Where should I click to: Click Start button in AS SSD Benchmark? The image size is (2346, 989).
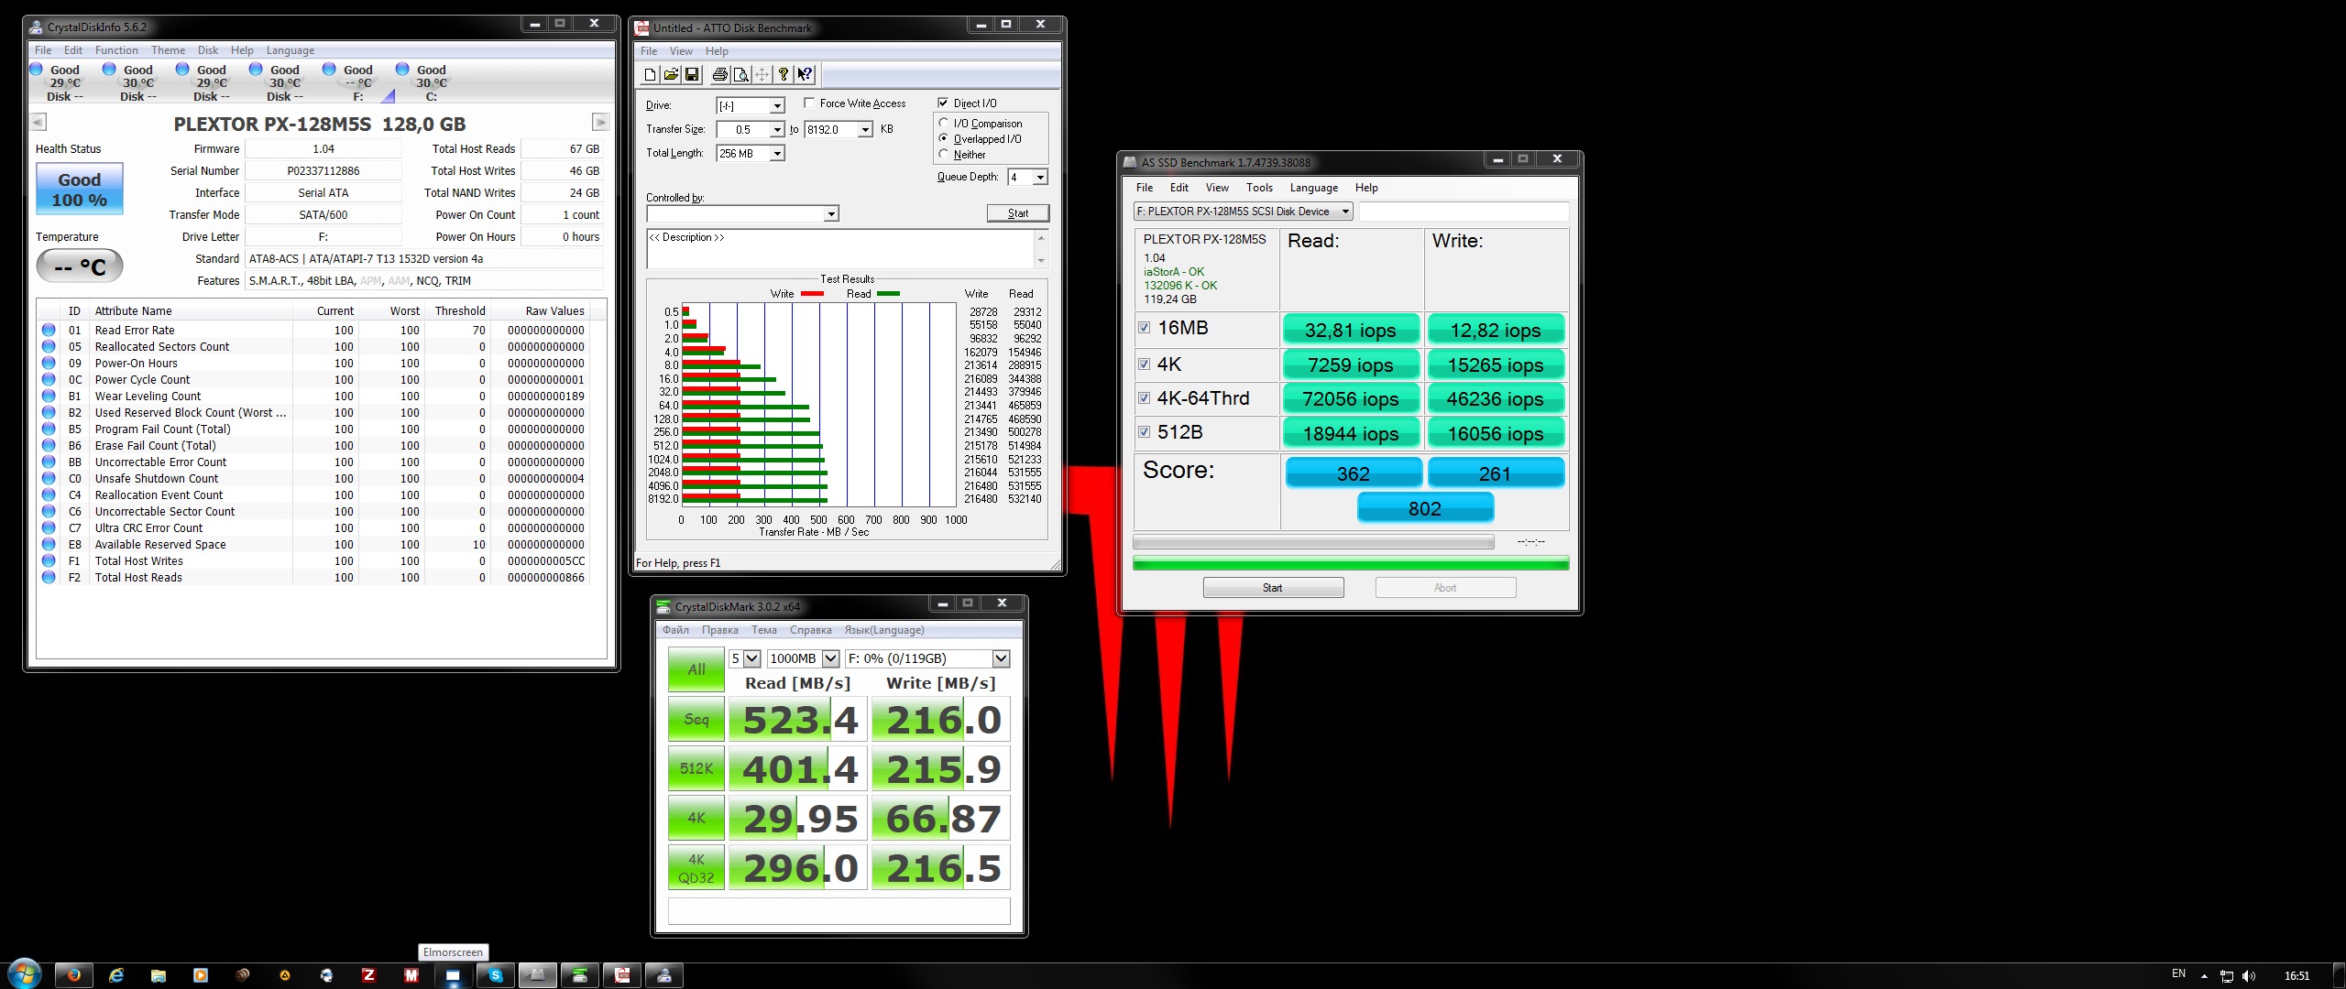tap(1273, 588)
